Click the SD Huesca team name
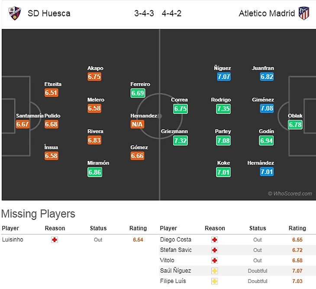 (x=49, y=13)
